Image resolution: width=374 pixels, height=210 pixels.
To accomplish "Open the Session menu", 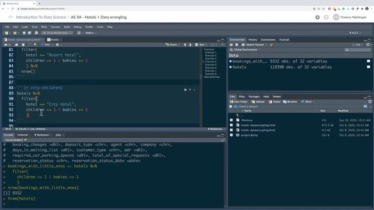I will (56, 27).
